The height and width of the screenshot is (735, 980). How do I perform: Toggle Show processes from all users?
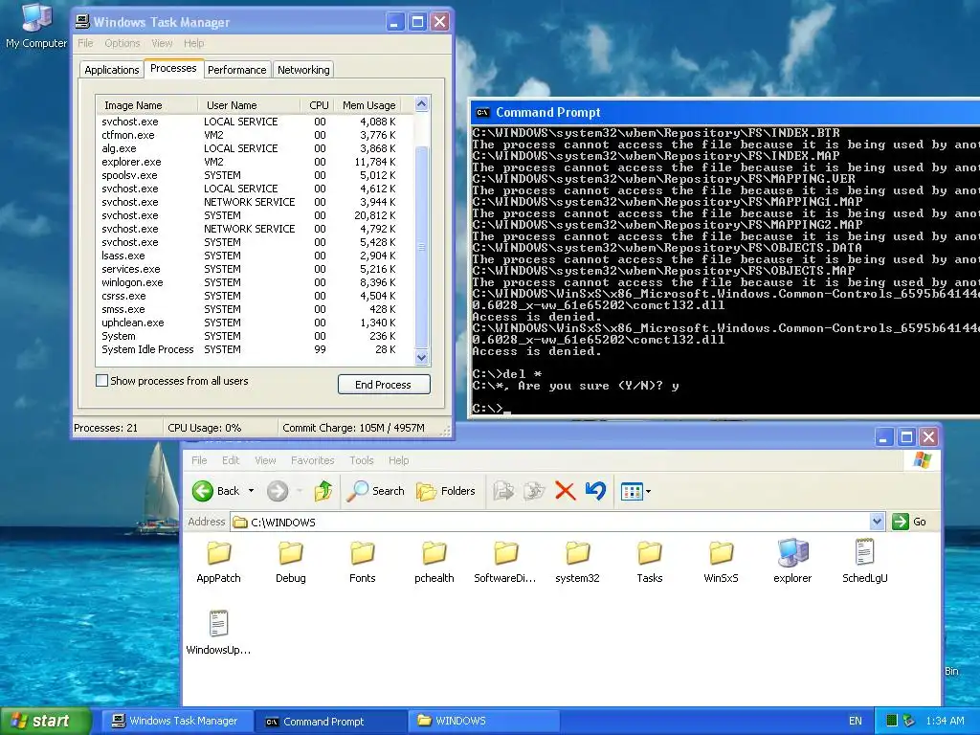click(x=101, y=381)
